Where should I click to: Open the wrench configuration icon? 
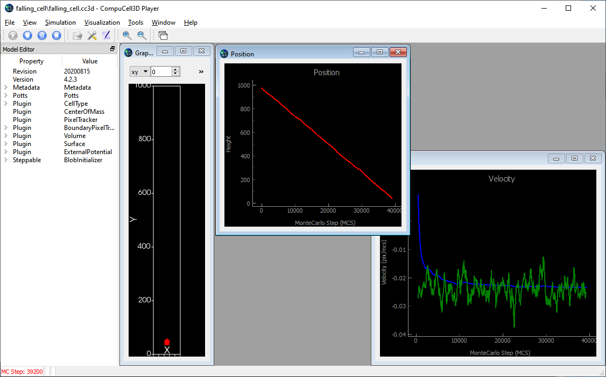(92, 35)
